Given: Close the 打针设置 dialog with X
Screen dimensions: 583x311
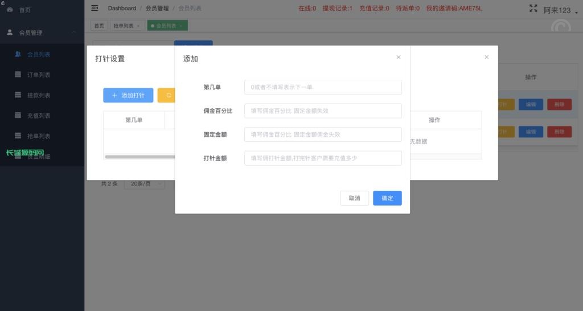Looking at the screenshot, I should pyautogui.click(x=486, y=57).
